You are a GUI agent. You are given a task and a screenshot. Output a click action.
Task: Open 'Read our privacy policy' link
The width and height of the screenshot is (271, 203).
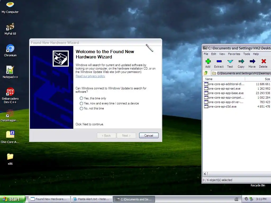(90, 76)
